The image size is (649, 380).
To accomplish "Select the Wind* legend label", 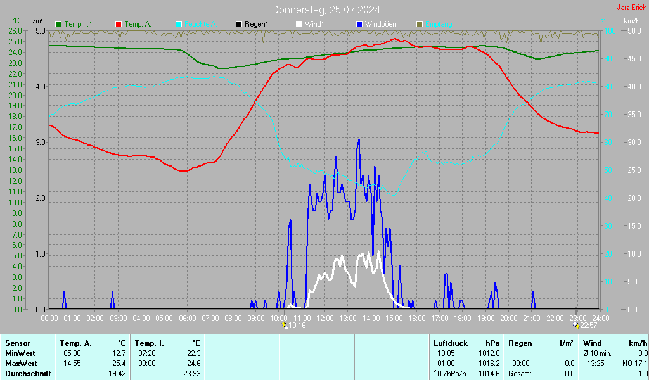I will point(314,25).
